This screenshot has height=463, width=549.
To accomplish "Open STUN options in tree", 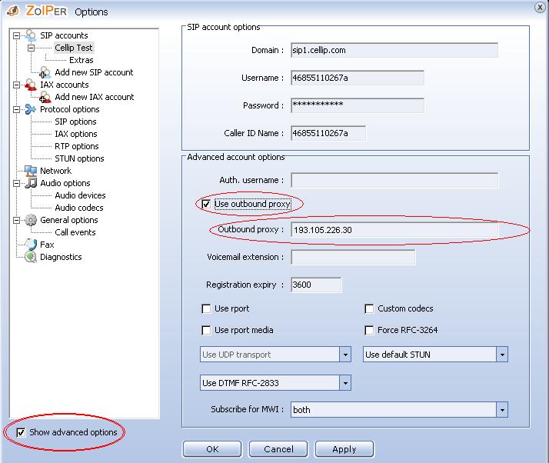I will pos(79,158).
